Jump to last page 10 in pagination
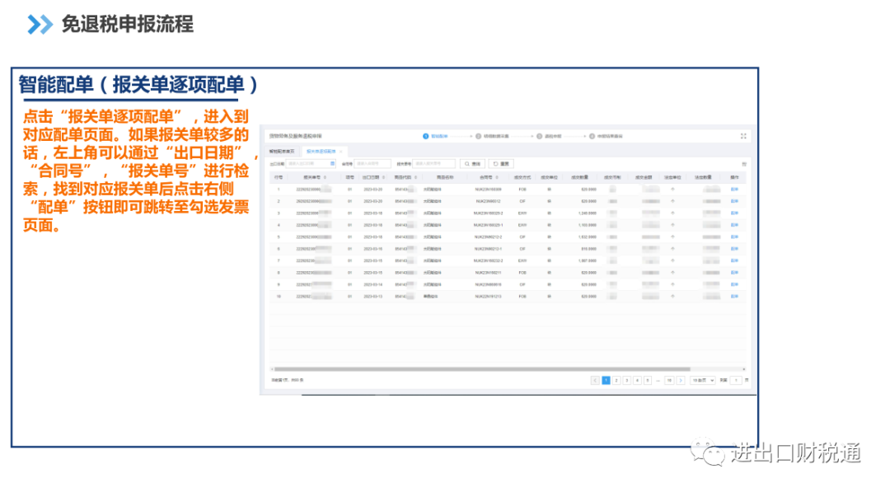 click(669, 380)
